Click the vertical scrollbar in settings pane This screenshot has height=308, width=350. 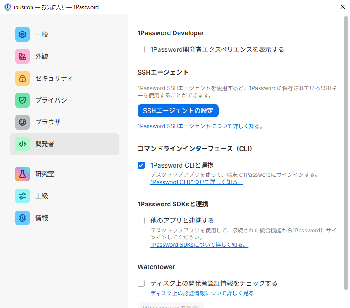[346, 137]
